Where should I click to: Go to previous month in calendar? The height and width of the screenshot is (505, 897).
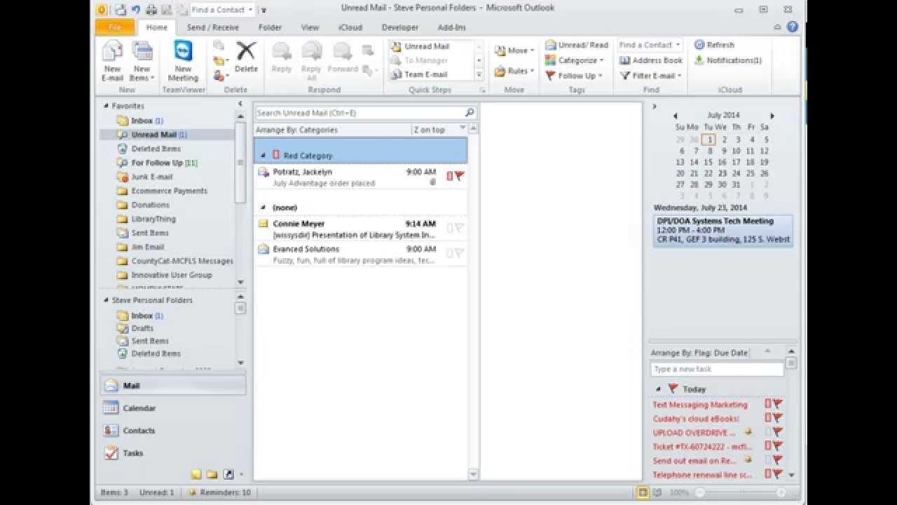pyautogui.click(x=675, y=116)
